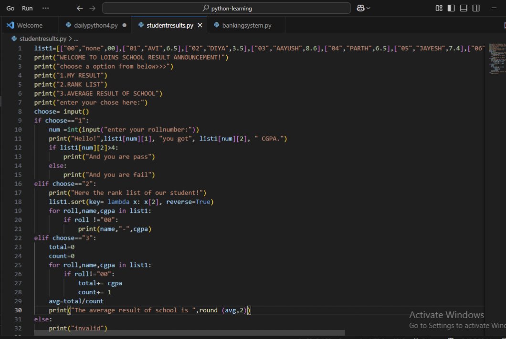Click unsaved dot on dailypython4.py tab
506x339 pixels.
point(125,25)
